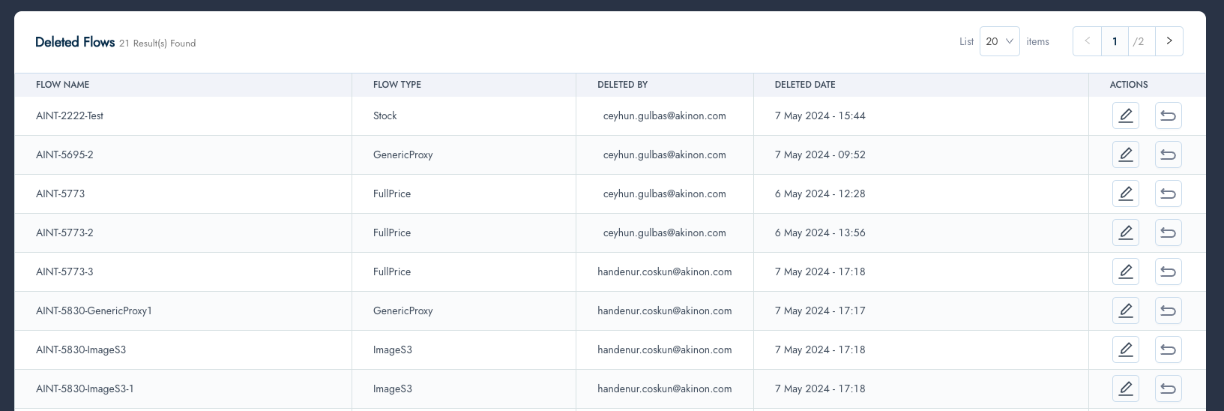The width and height of the screenshot is (1224, 411).
Task: Restore the AINT-5830-GenericProxy1 flow
Action: 1168,310
